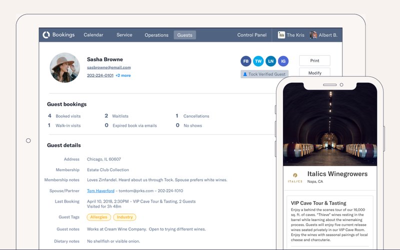Open the LinkedIn LN profile circle
400x250 pixels.
click(270, 61)
